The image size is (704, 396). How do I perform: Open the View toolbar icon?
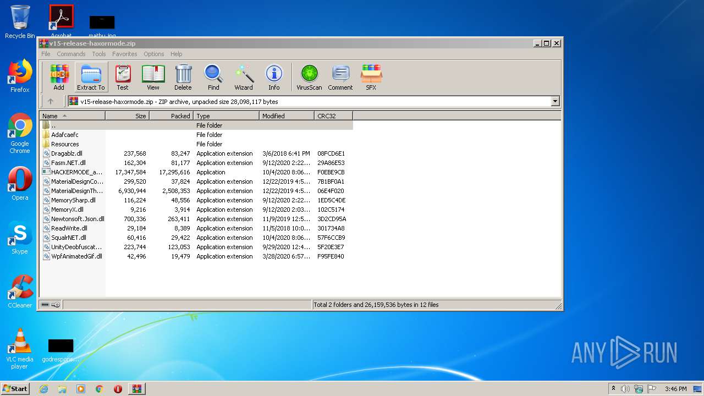153,77
